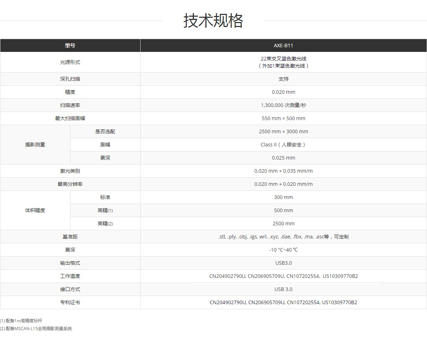
Task: Select the 体积精度 group cell
Action: click(35, 210)
